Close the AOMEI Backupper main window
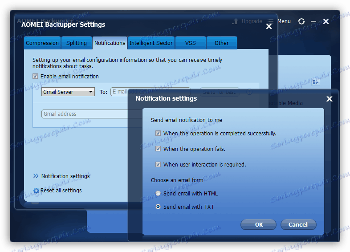Viewport: 350px width, 252px height. click(326, 21)
